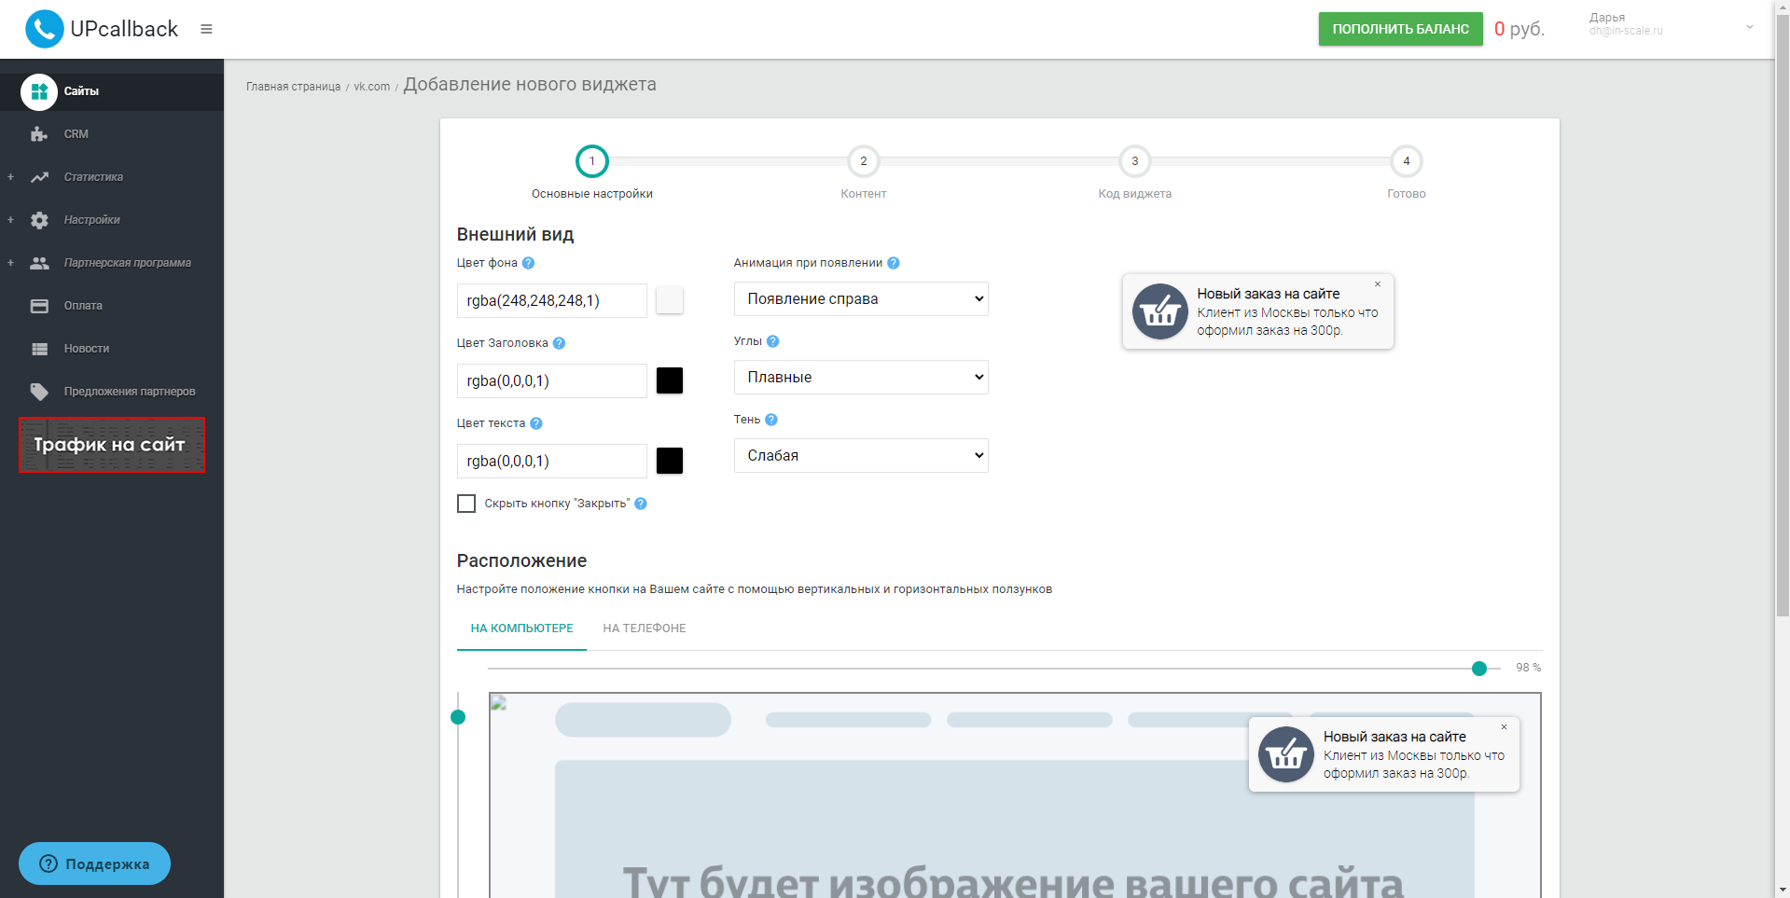Viewport: 1790px width, 898px height.
Task: Close the notification widget in site preview
Action: point(1504,727)
